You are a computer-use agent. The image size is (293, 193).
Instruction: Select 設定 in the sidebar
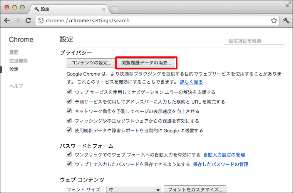[14, 69]
